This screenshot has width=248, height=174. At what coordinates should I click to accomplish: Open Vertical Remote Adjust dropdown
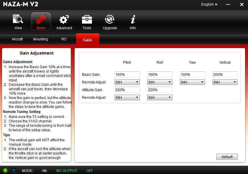[x=225, y=82]
